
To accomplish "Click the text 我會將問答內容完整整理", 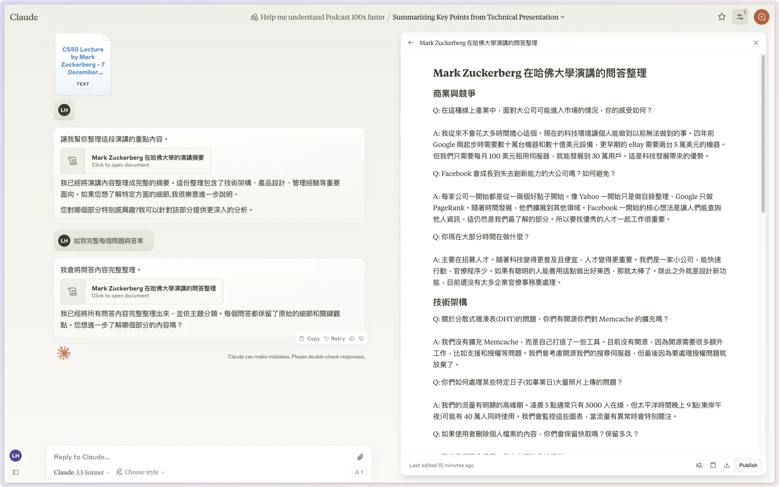I will (101, 270).
